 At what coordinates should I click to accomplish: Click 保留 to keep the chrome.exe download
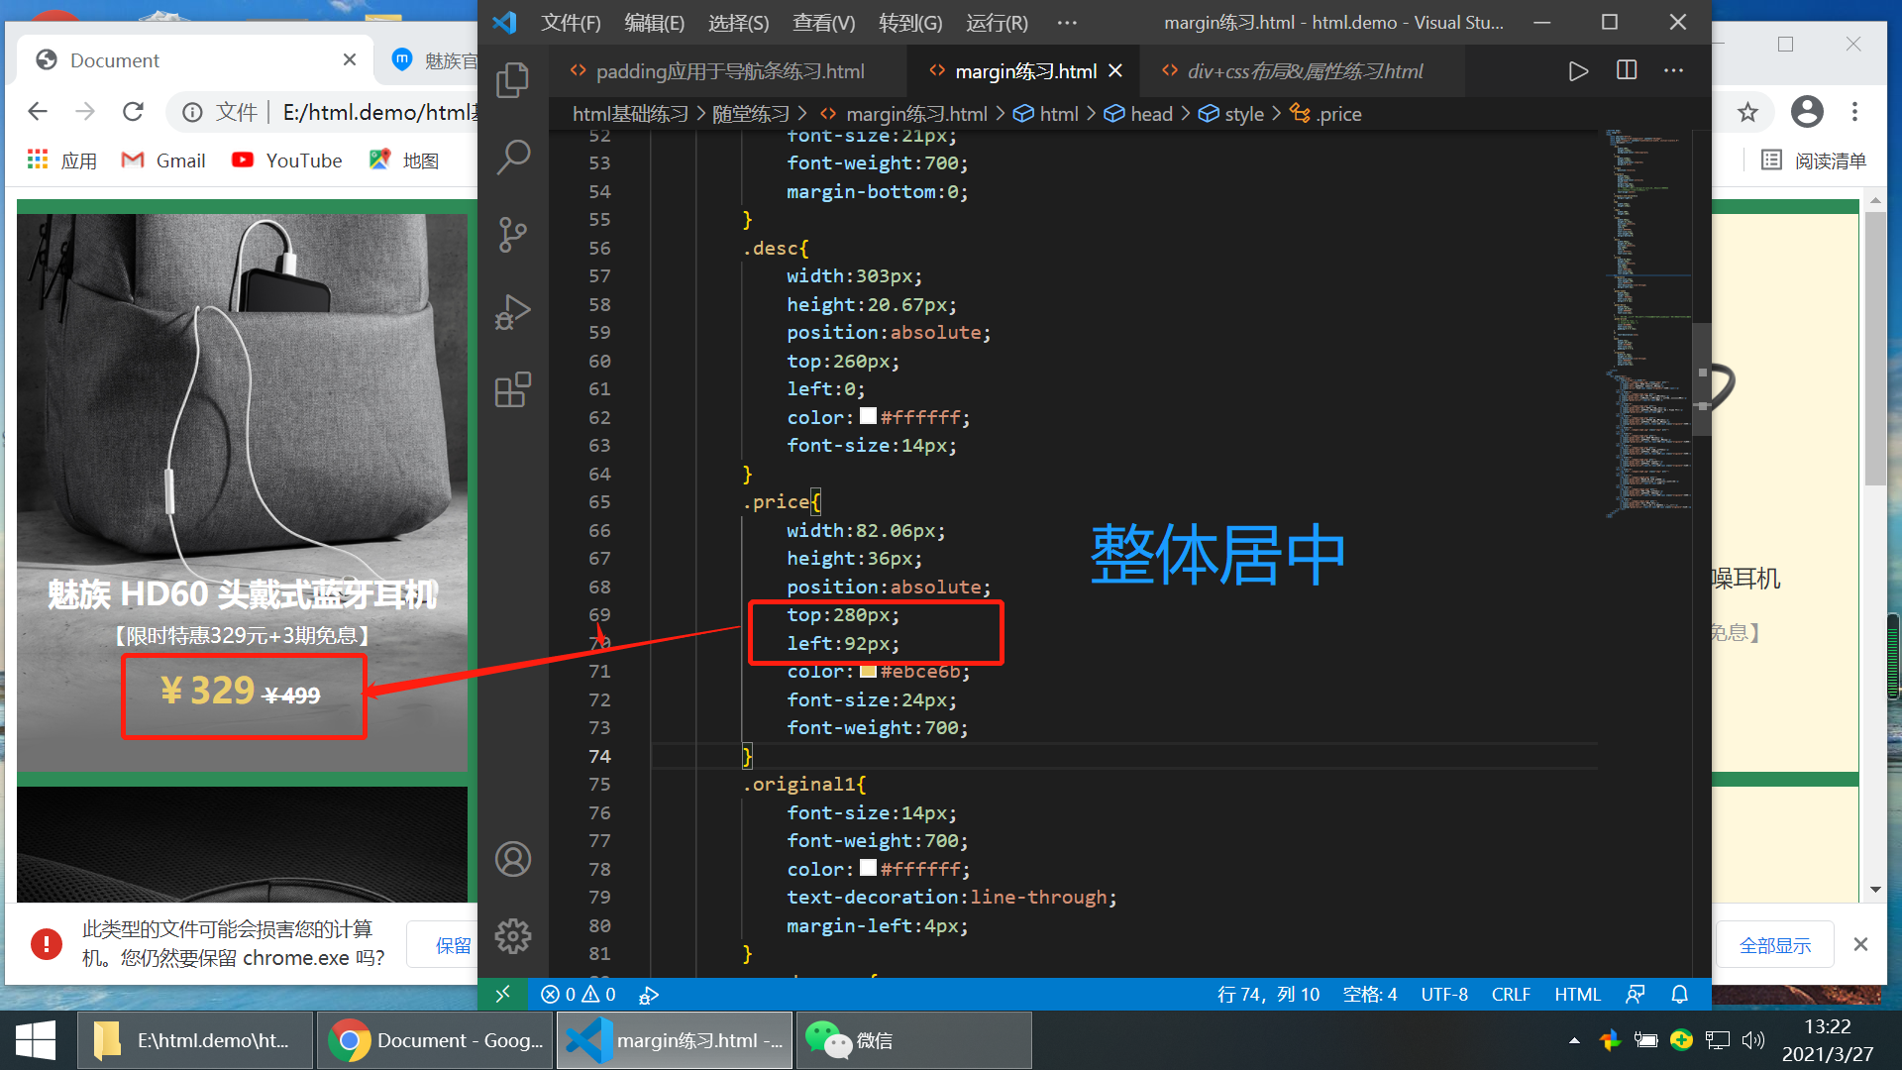tap(454, 945)
